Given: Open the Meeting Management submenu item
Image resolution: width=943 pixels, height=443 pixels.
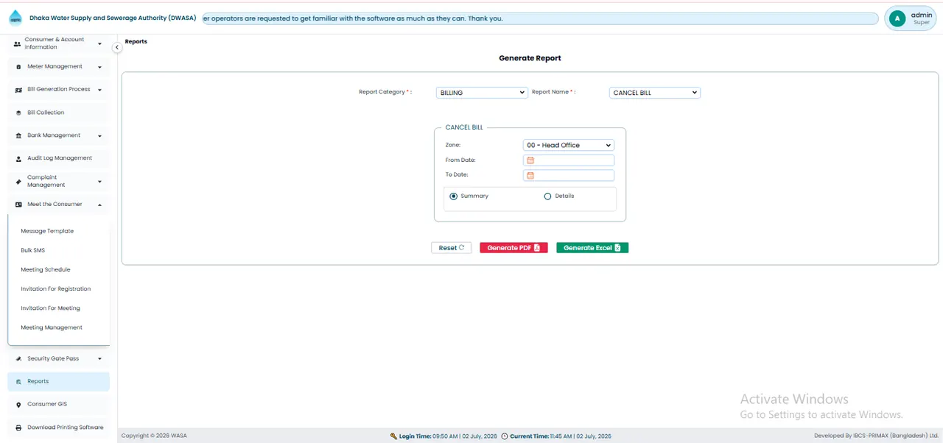Looking at the screenshot, I should (x=52, y=327).
